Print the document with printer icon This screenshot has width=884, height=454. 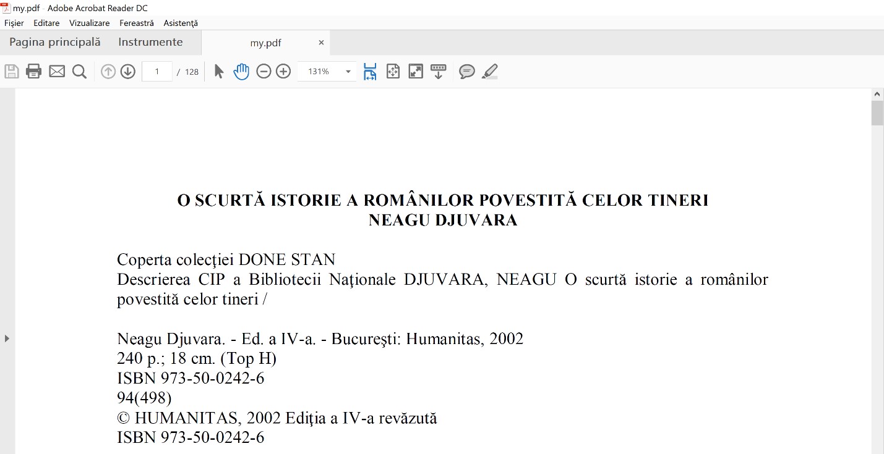[34, 72]
